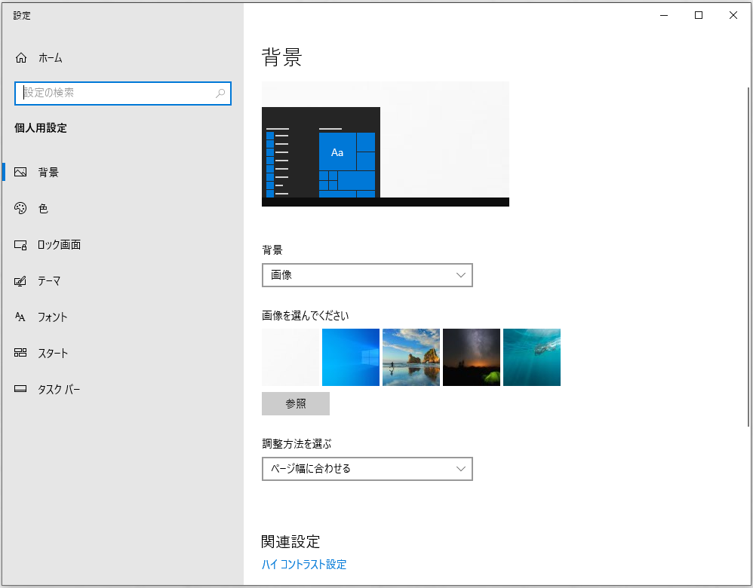Viewport: 753px width, 588px height.
Task: Click the スタート start tiles icon
Action: point(20,353)
